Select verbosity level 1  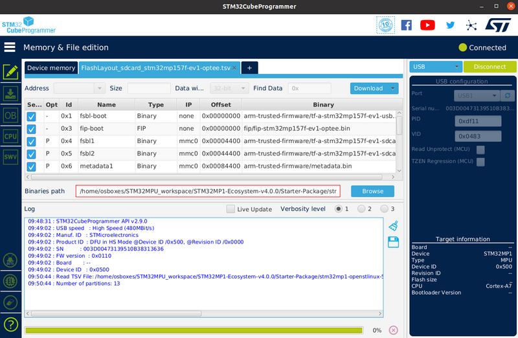point(338,208)
